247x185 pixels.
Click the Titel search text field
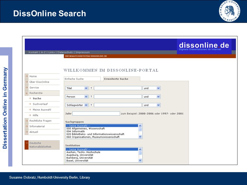tap(118, 88)
